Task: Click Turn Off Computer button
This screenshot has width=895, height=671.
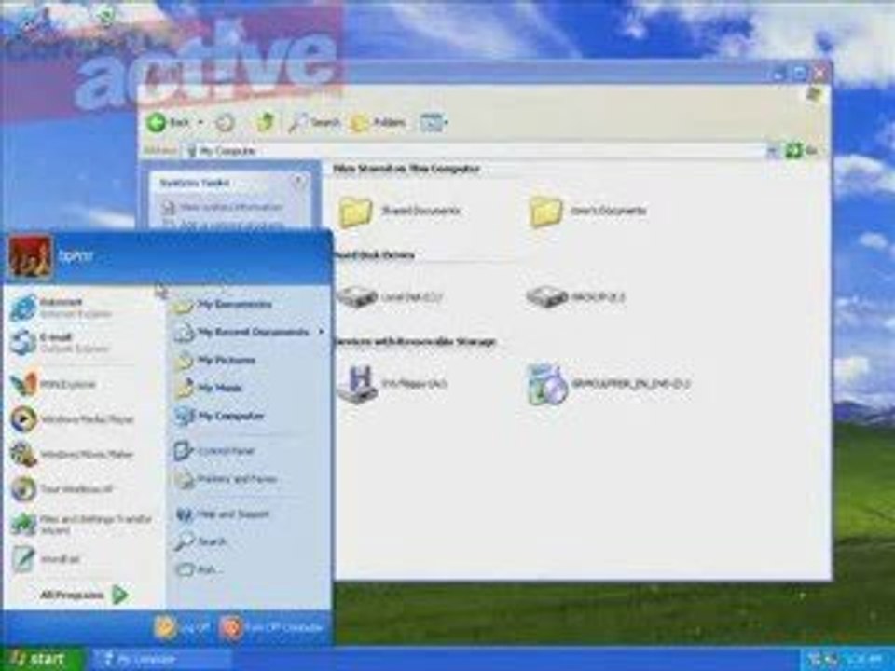Action: [271, 627]
